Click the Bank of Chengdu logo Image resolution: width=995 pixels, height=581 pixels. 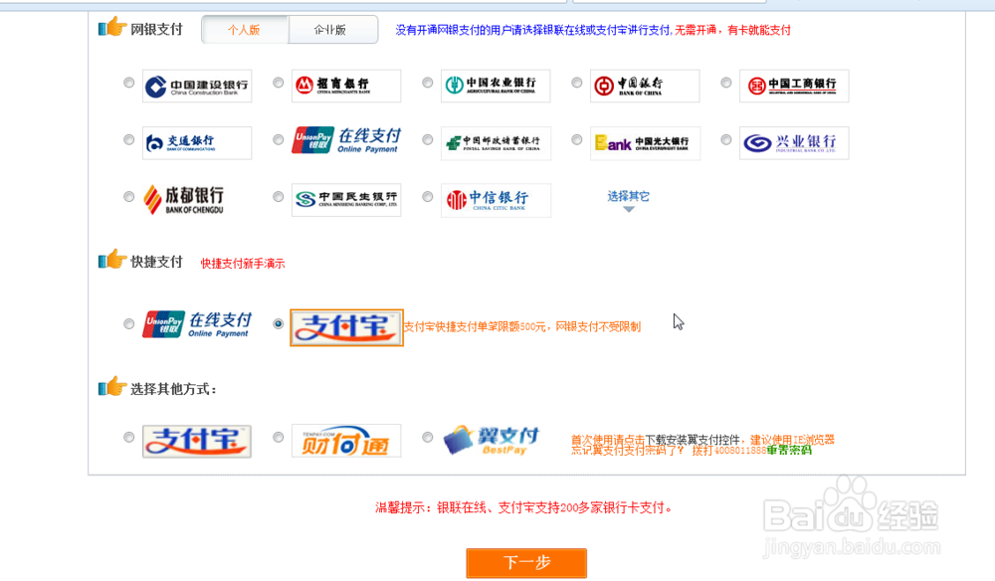[x=184, y=199]
